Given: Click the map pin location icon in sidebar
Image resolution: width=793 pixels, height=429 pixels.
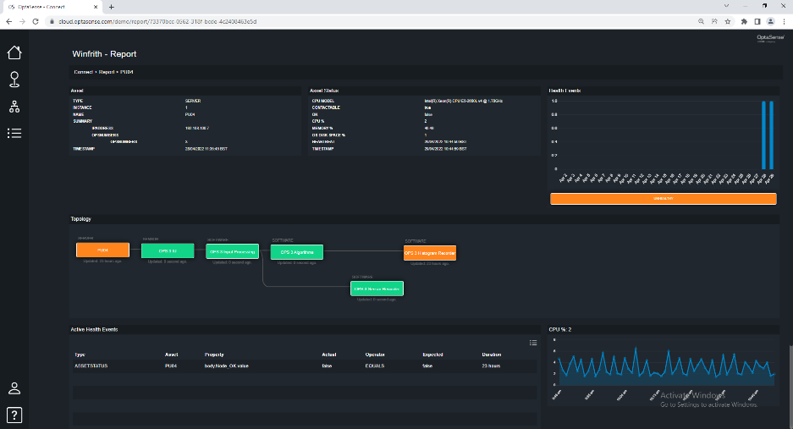Looking at the screenshot, I should [14, 80].
